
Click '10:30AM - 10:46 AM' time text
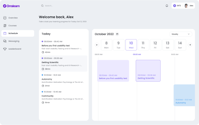pyautogui.click(x=53, y=92)
